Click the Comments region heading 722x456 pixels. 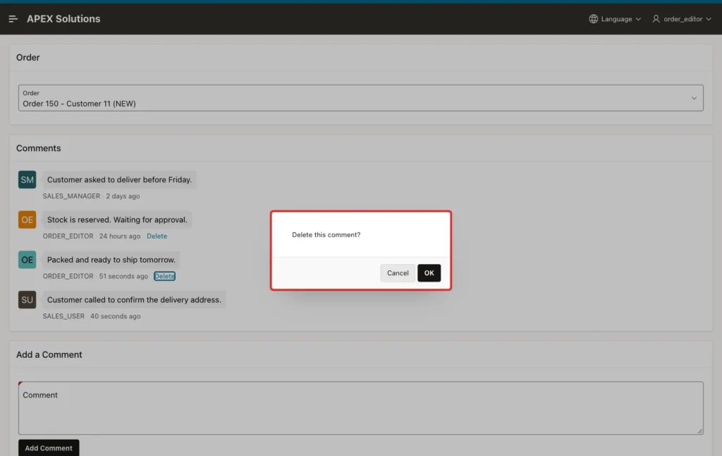tap(38, 148)
